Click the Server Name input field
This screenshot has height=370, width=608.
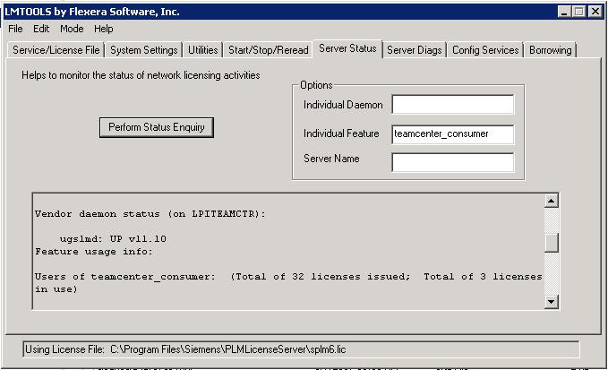pyautogui.click(x=453, y=162)
